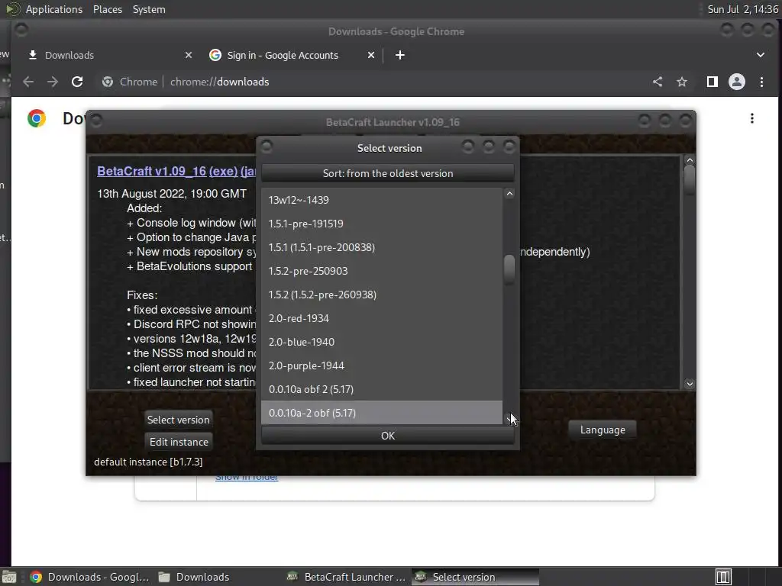782x586 pixels.
Task: Open the (exe) download link
Action: coord(224,171)
